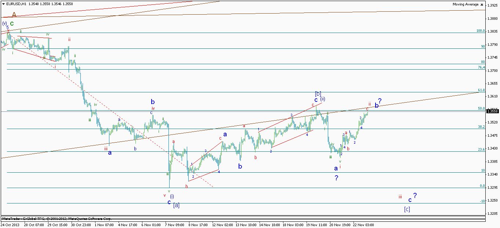Click the 1.3520 price scale label
The image size is (500, 228).
[493, 122]
